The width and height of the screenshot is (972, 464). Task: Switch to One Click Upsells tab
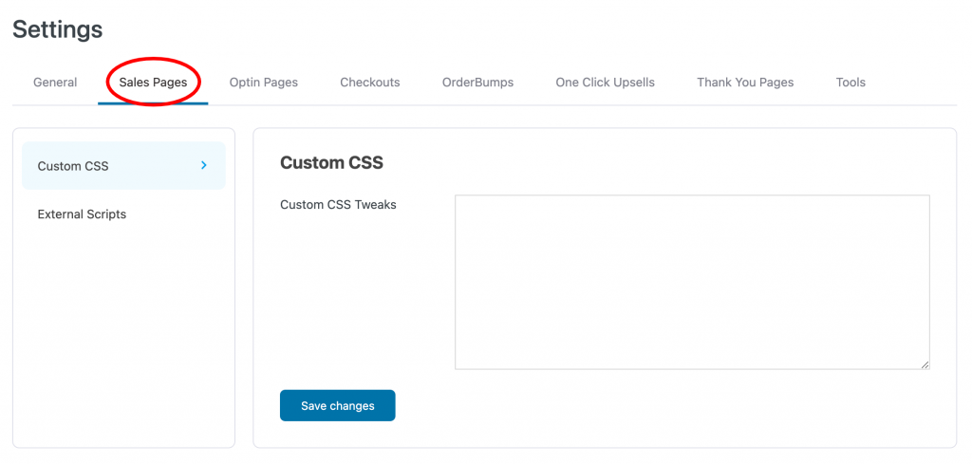click(x=605, y=83)
